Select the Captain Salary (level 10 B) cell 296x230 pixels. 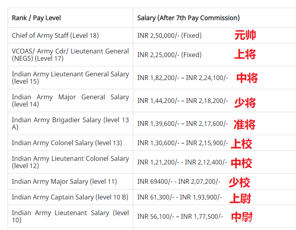click(70, 197)
